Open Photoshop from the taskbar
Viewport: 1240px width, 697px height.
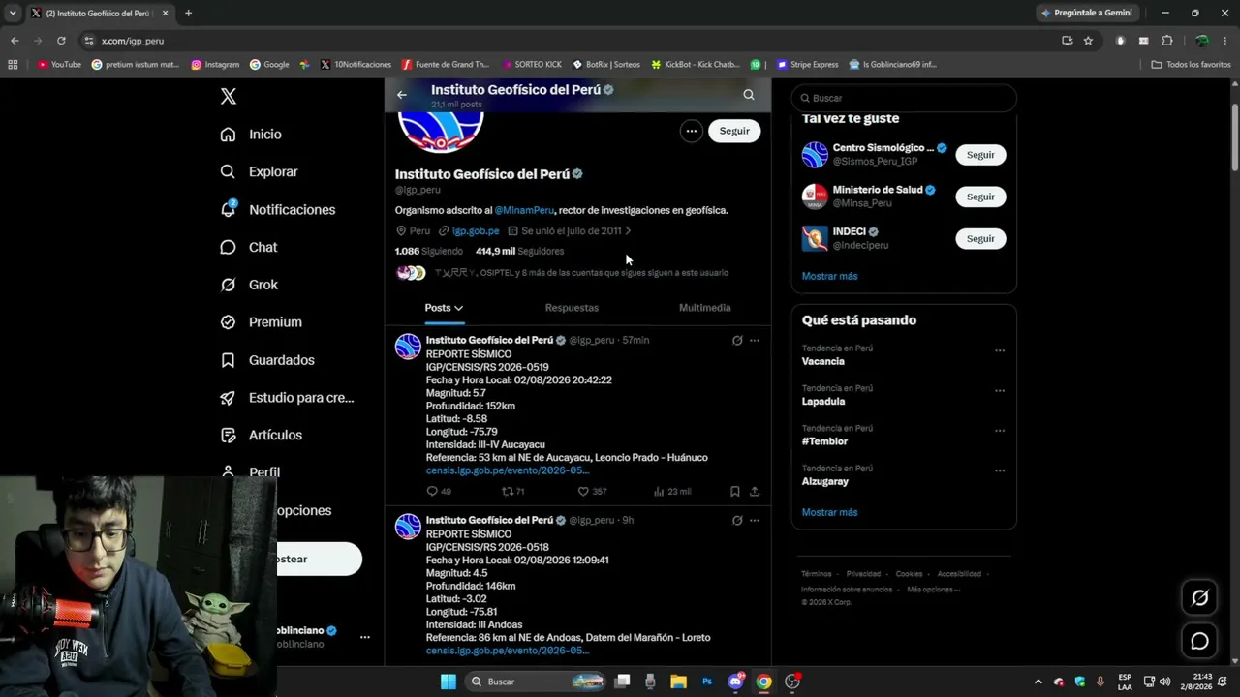click(x=707, y=682)
